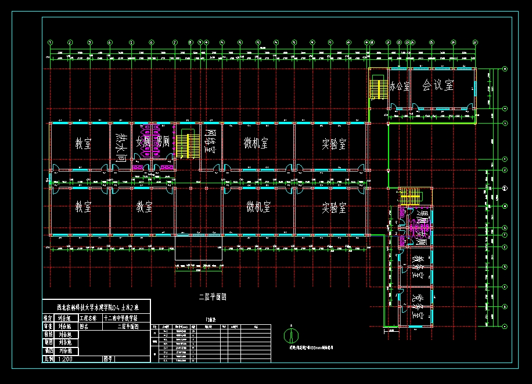Pick the yellow staircase above the east wing toilets
The width and height of the screenshot is (532, 384).
pos(411,196)
